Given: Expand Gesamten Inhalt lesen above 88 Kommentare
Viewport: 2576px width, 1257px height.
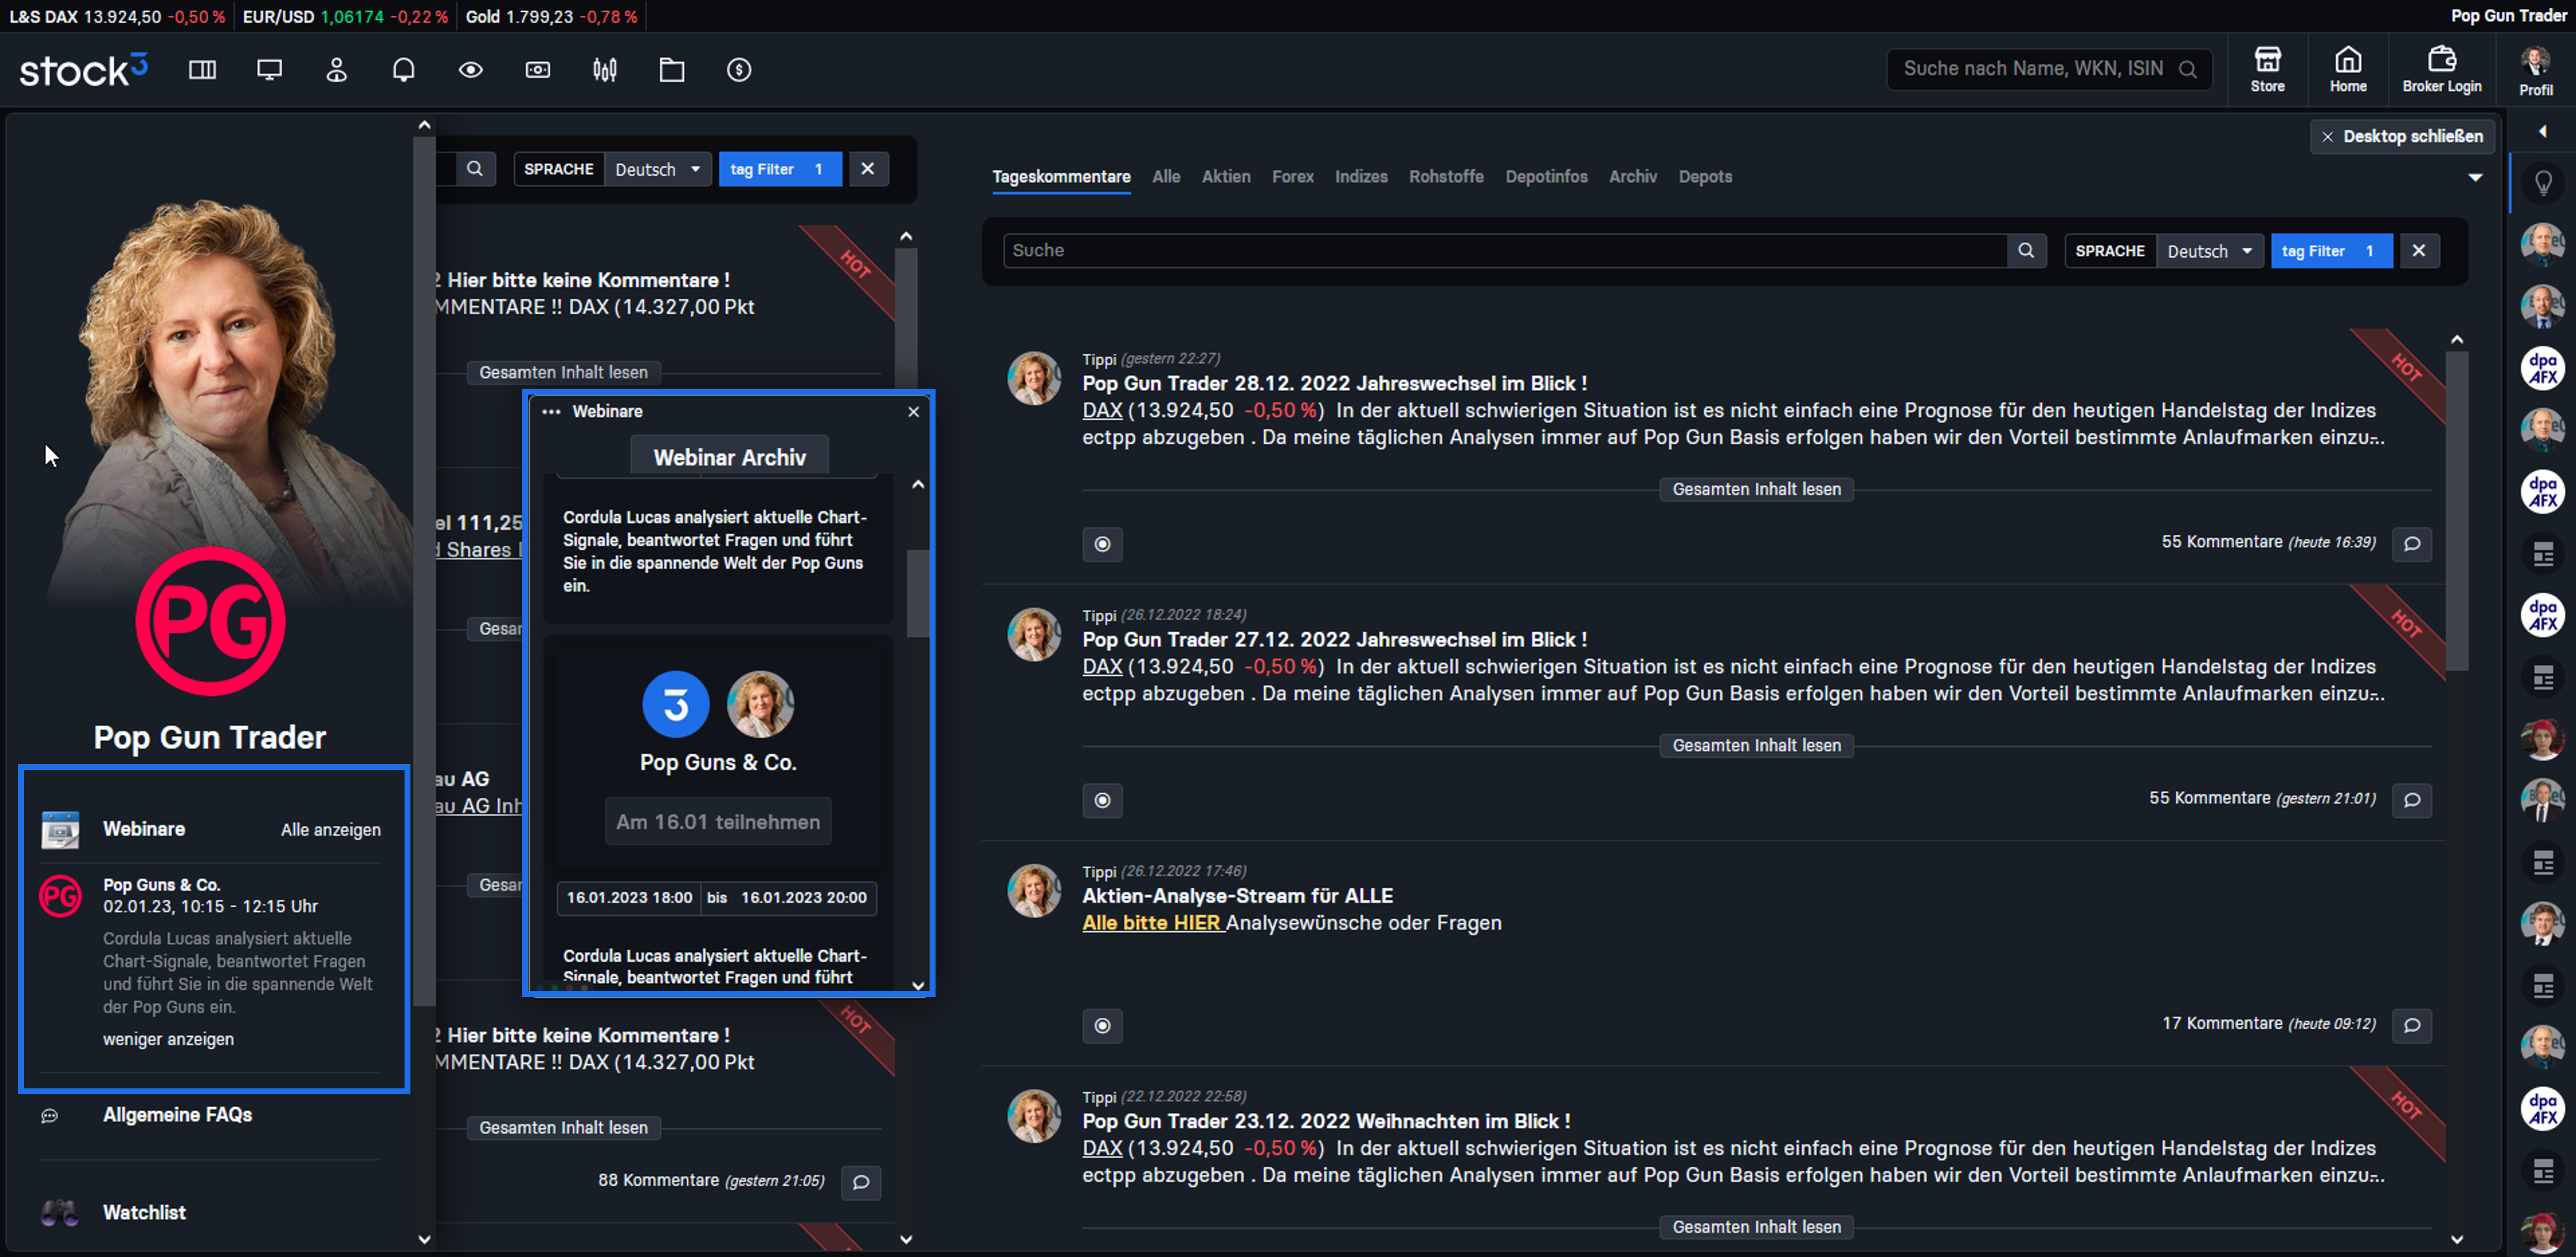Looking at the screenshot, I should [x=563, y=1128].
